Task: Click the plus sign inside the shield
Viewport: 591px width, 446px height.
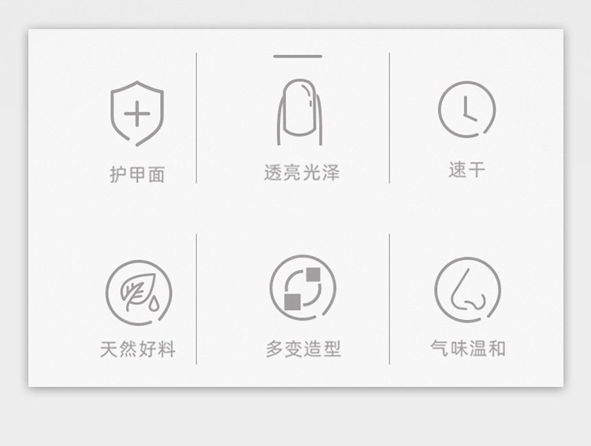Action: 137,113
